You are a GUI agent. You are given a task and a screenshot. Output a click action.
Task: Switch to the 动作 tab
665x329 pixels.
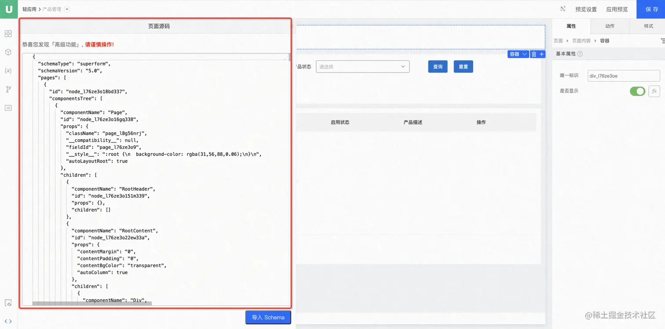click(610, 26)
